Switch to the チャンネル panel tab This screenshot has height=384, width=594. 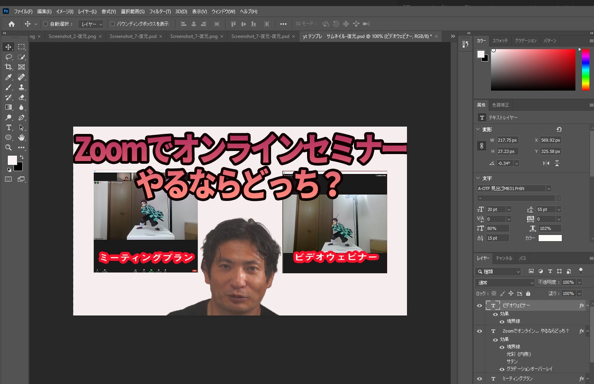tap(504, 258)
